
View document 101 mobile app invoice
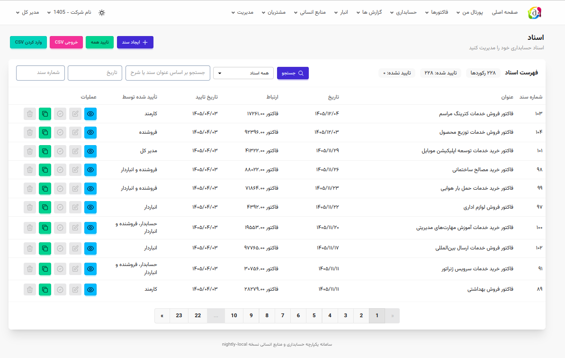[x=90, y=151]
